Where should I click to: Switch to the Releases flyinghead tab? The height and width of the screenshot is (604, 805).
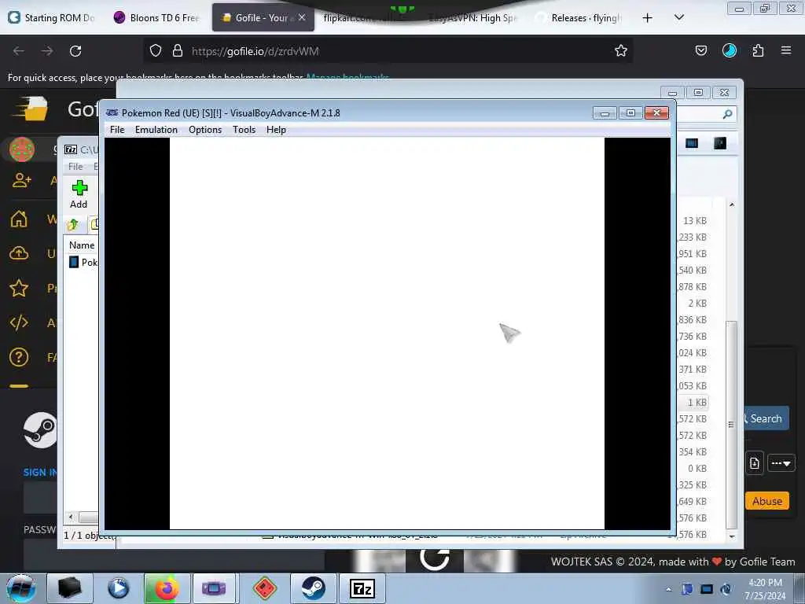(579, 18)
